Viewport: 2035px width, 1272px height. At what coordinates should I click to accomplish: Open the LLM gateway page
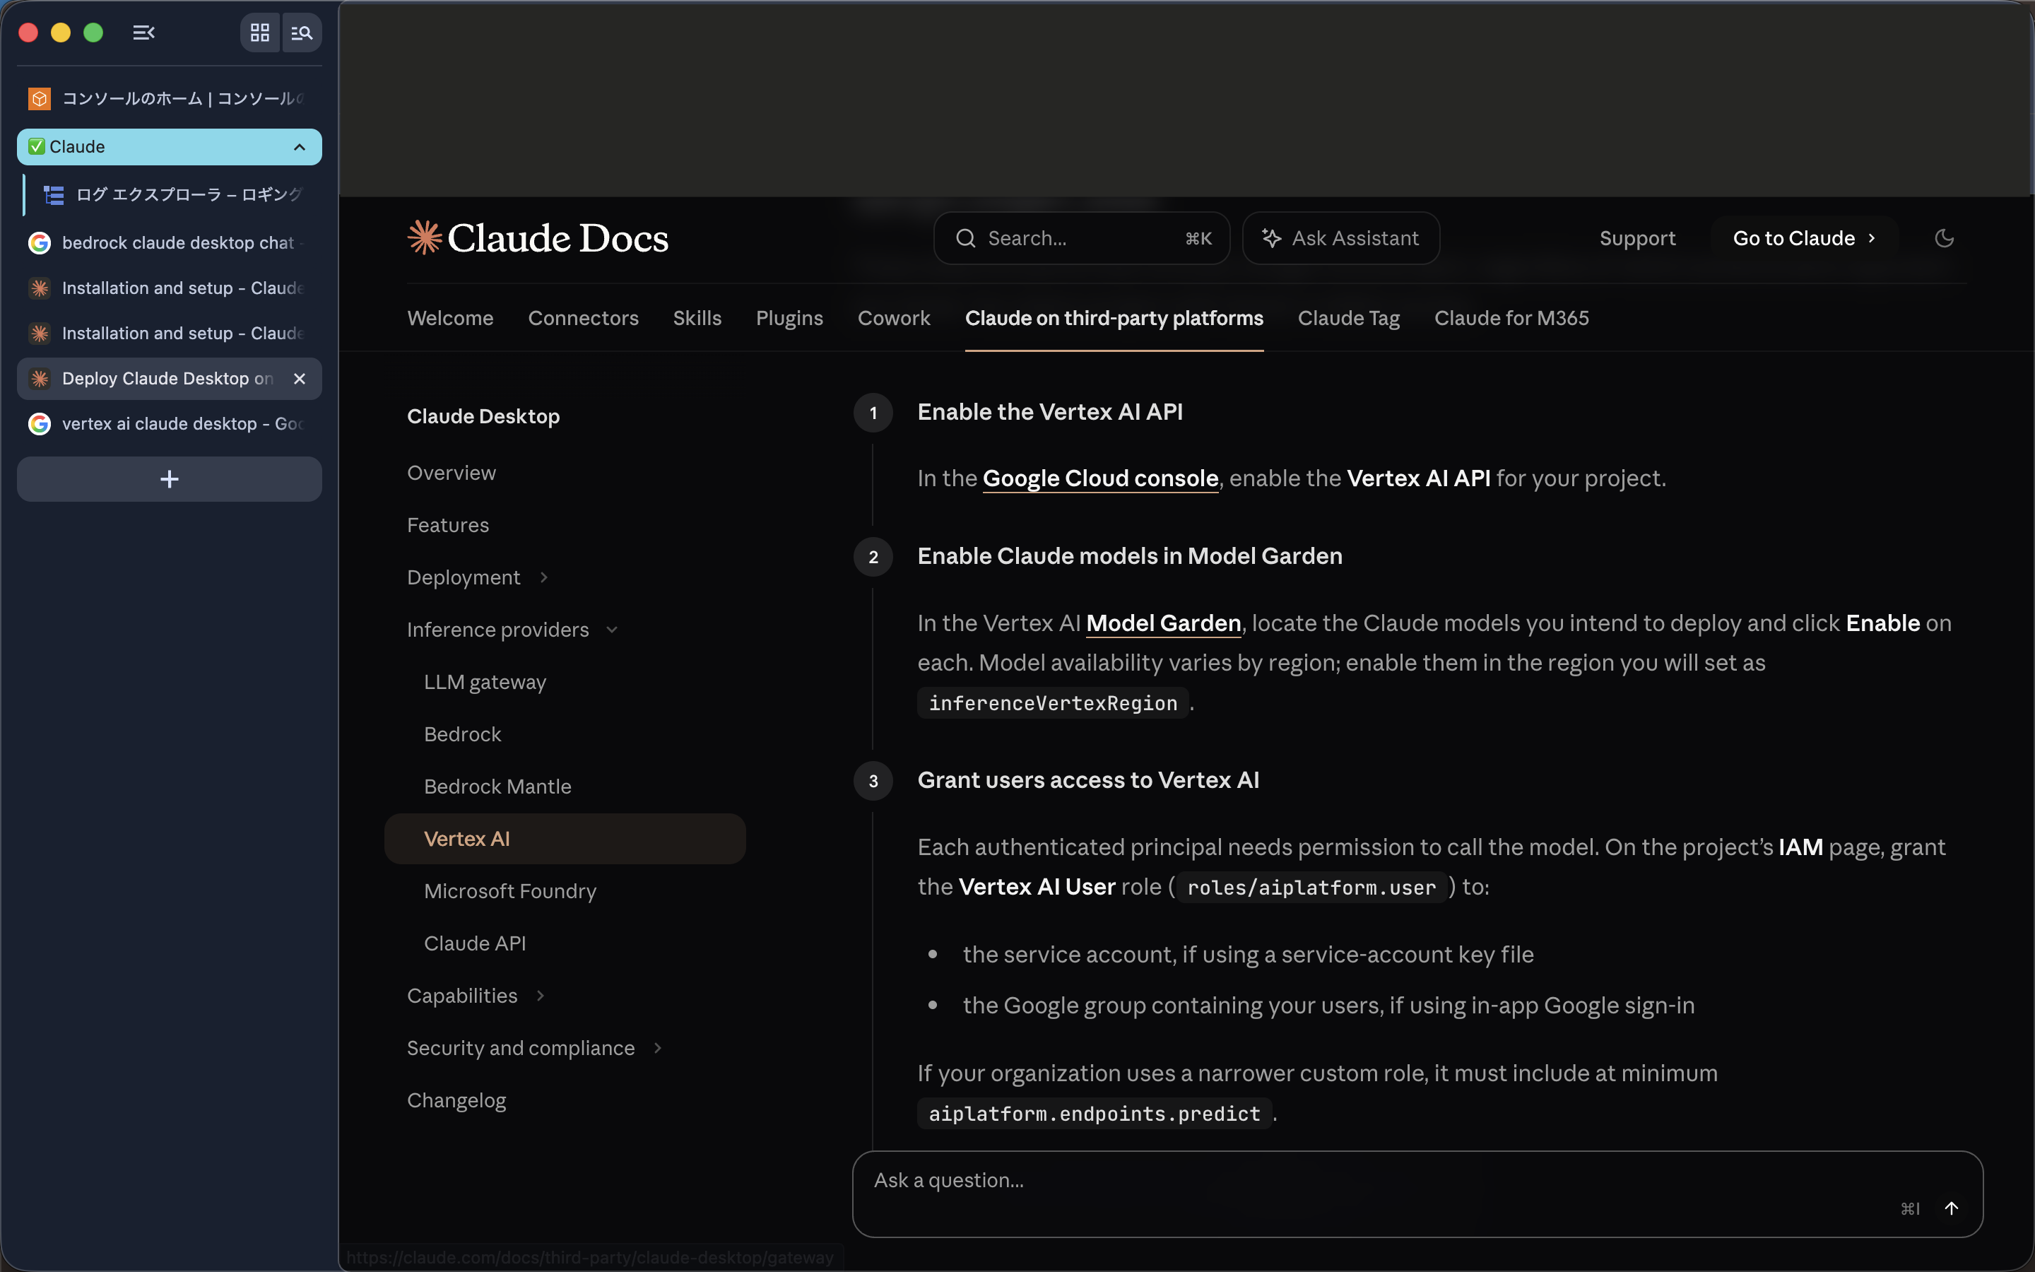(485, 681)
